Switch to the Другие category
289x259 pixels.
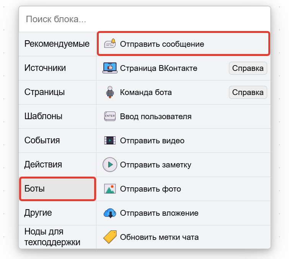pyautogui.click(x=57, y=213)
